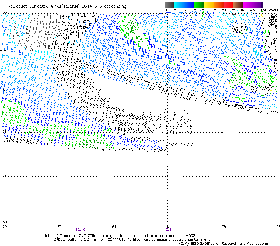Click the 'NOAA/NESDIS/Office of Research and Applications' credit
This screenshot has width=280, height=246.
223,244
